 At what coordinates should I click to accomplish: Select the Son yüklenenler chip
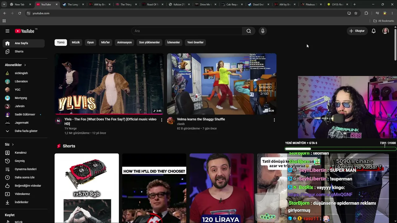click(149, 42)
